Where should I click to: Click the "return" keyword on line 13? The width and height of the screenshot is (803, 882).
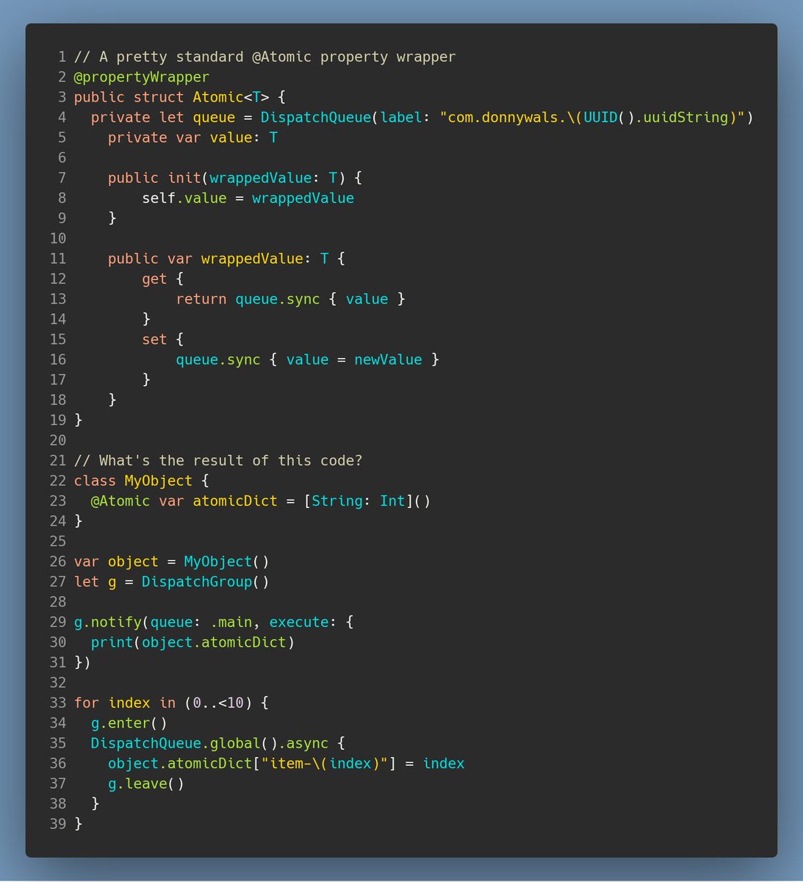(x=201, y=299)
